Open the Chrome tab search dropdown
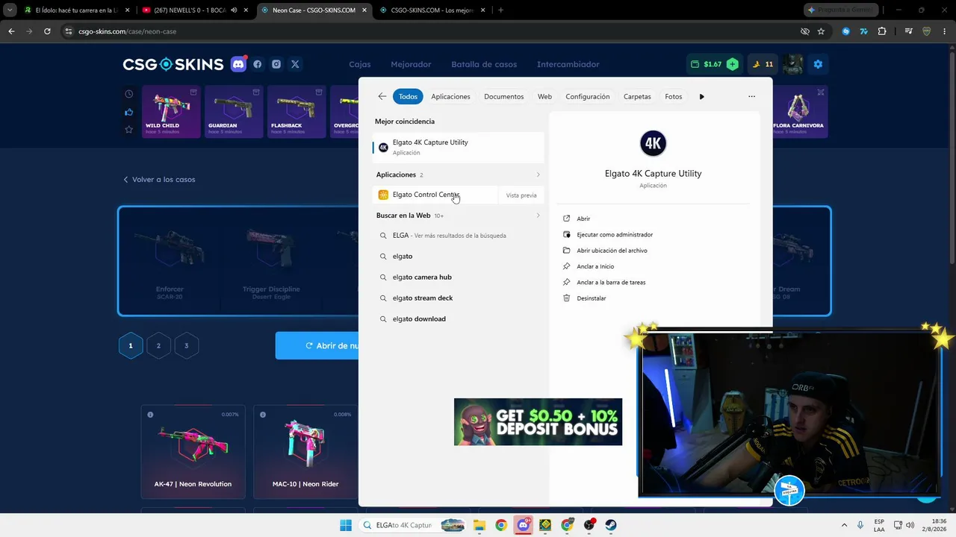Screen dimensions: 956x537 (x=10, y=10)
